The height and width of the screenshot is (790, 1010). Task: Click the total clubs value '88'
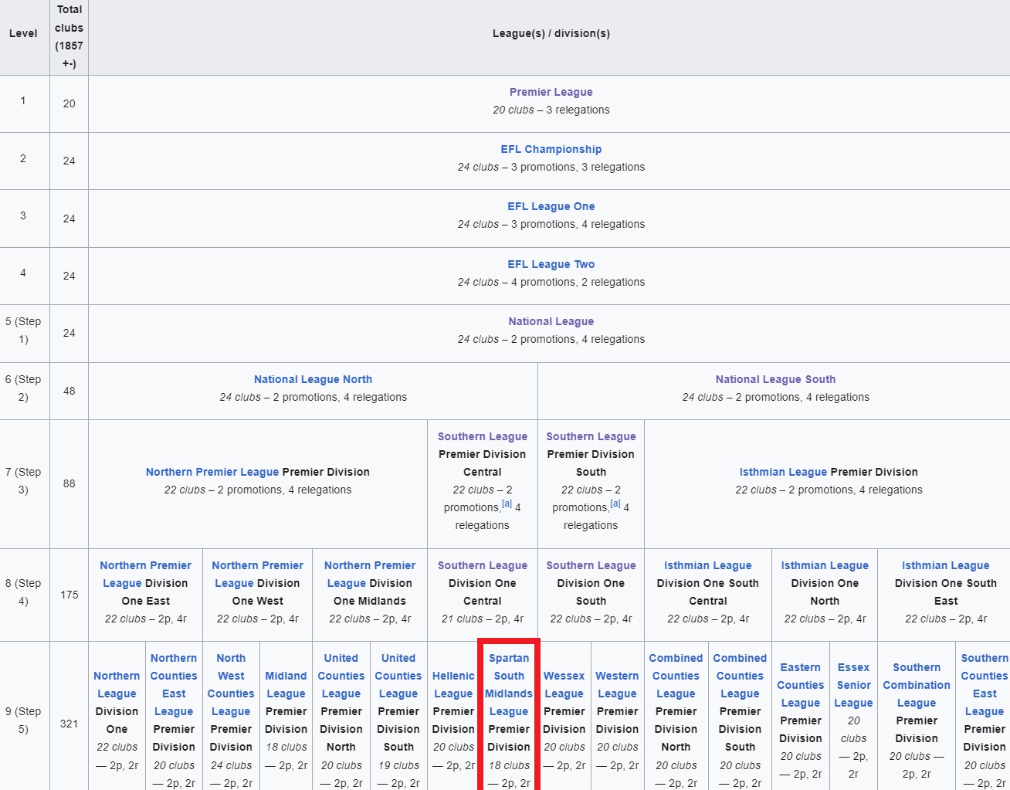(69, 483)
